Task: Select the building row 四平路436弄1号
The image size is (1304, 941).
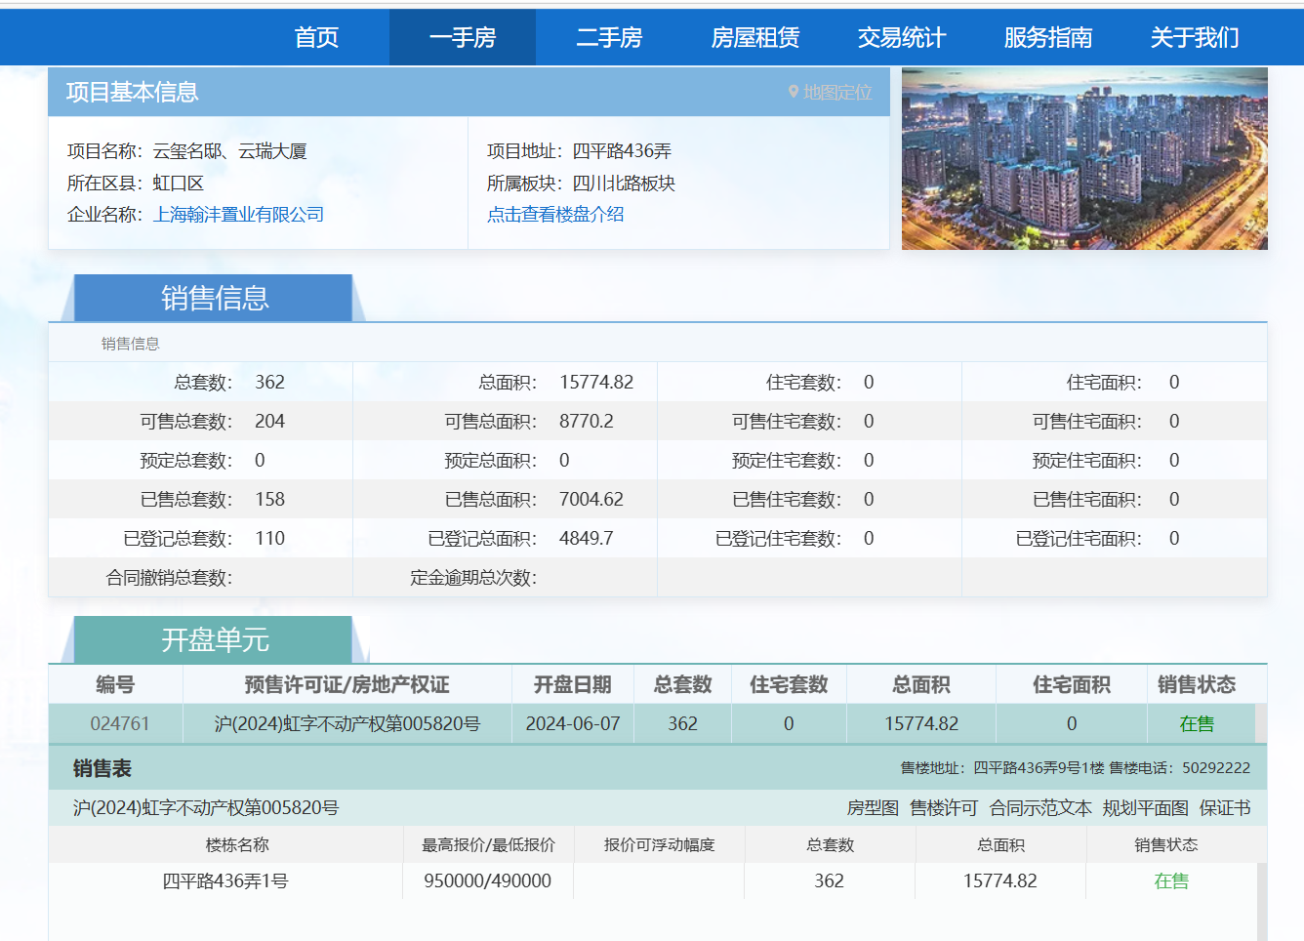Action: (226, 880)
